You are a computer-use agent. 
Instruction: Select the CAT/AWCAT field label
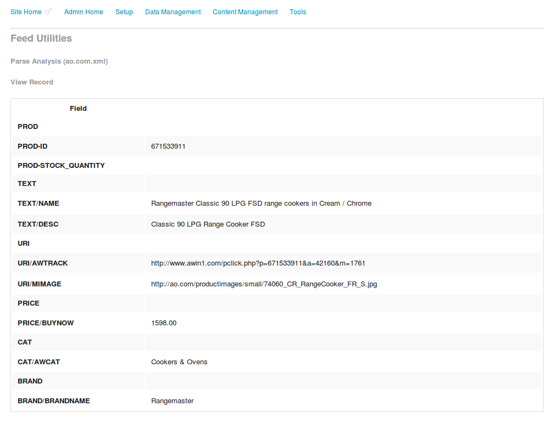point(39,362)
